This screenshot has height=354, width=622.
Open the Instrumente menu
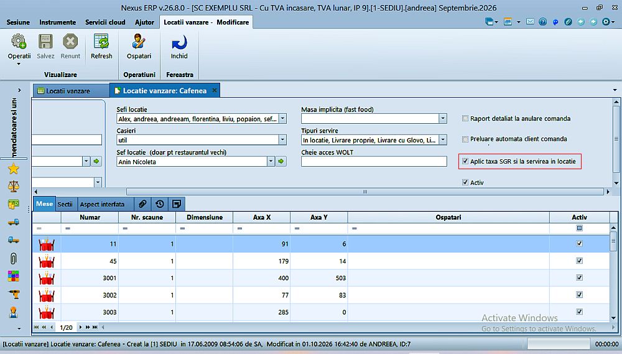pos(57,22)
